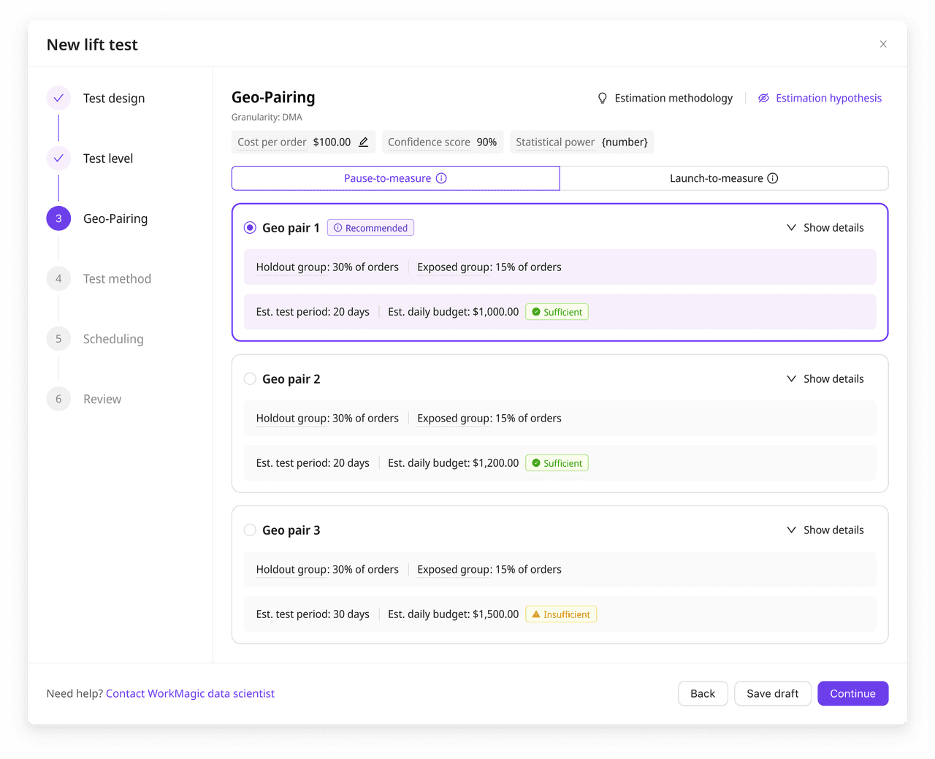Click the Recommended badge on Geo pair 1
Screen dimensions: 935x759
point(370,228)
